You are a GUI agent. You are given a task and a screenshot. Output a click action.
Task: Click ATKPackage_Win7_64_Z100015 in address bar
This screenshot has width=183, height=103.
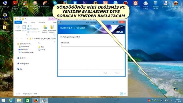(x=45, y=39)
